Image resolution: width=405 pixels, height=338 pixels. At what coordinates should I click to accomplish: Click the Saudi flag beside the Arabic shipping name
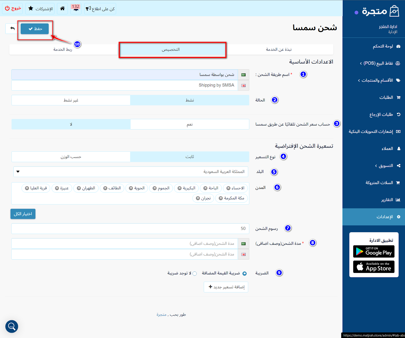[x=244, y=75]
